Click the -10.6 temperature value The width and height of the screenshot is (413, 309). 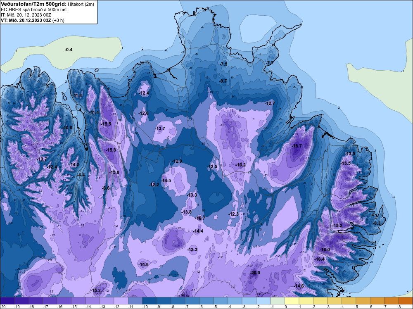pyautogui.click(x=67, y=128)
